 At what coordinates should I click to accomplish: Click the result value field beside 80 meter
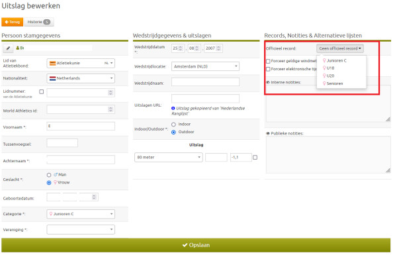click(x=216, y=158)
